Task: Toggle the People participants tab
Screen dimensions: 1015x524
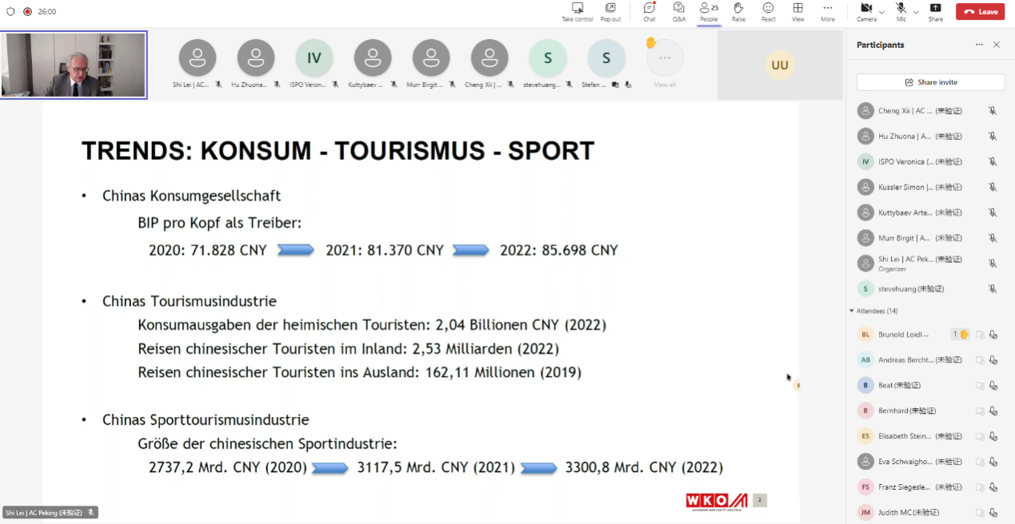Action: [708, 11]
